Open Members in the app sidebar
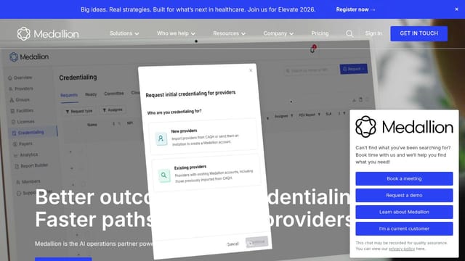 coord(28,182)
